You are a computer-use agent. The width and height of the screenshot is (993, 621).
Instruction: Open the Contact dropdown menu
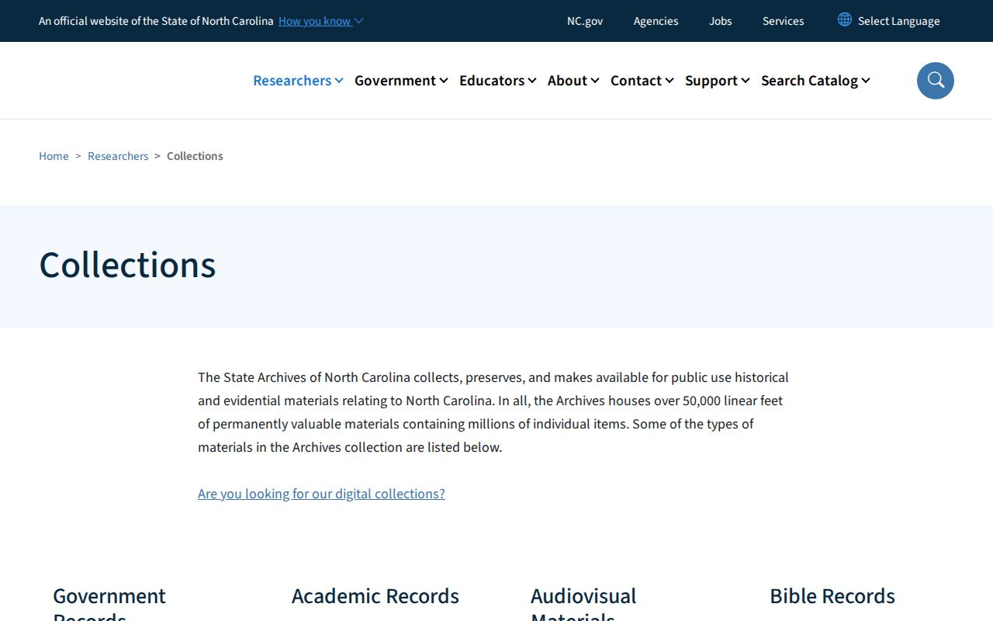pos(642,81)
